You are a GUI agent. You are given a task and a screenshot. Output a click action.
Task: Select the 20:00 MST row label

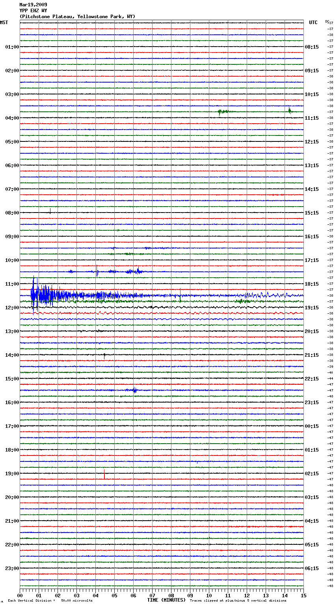[x=12, y=497]
